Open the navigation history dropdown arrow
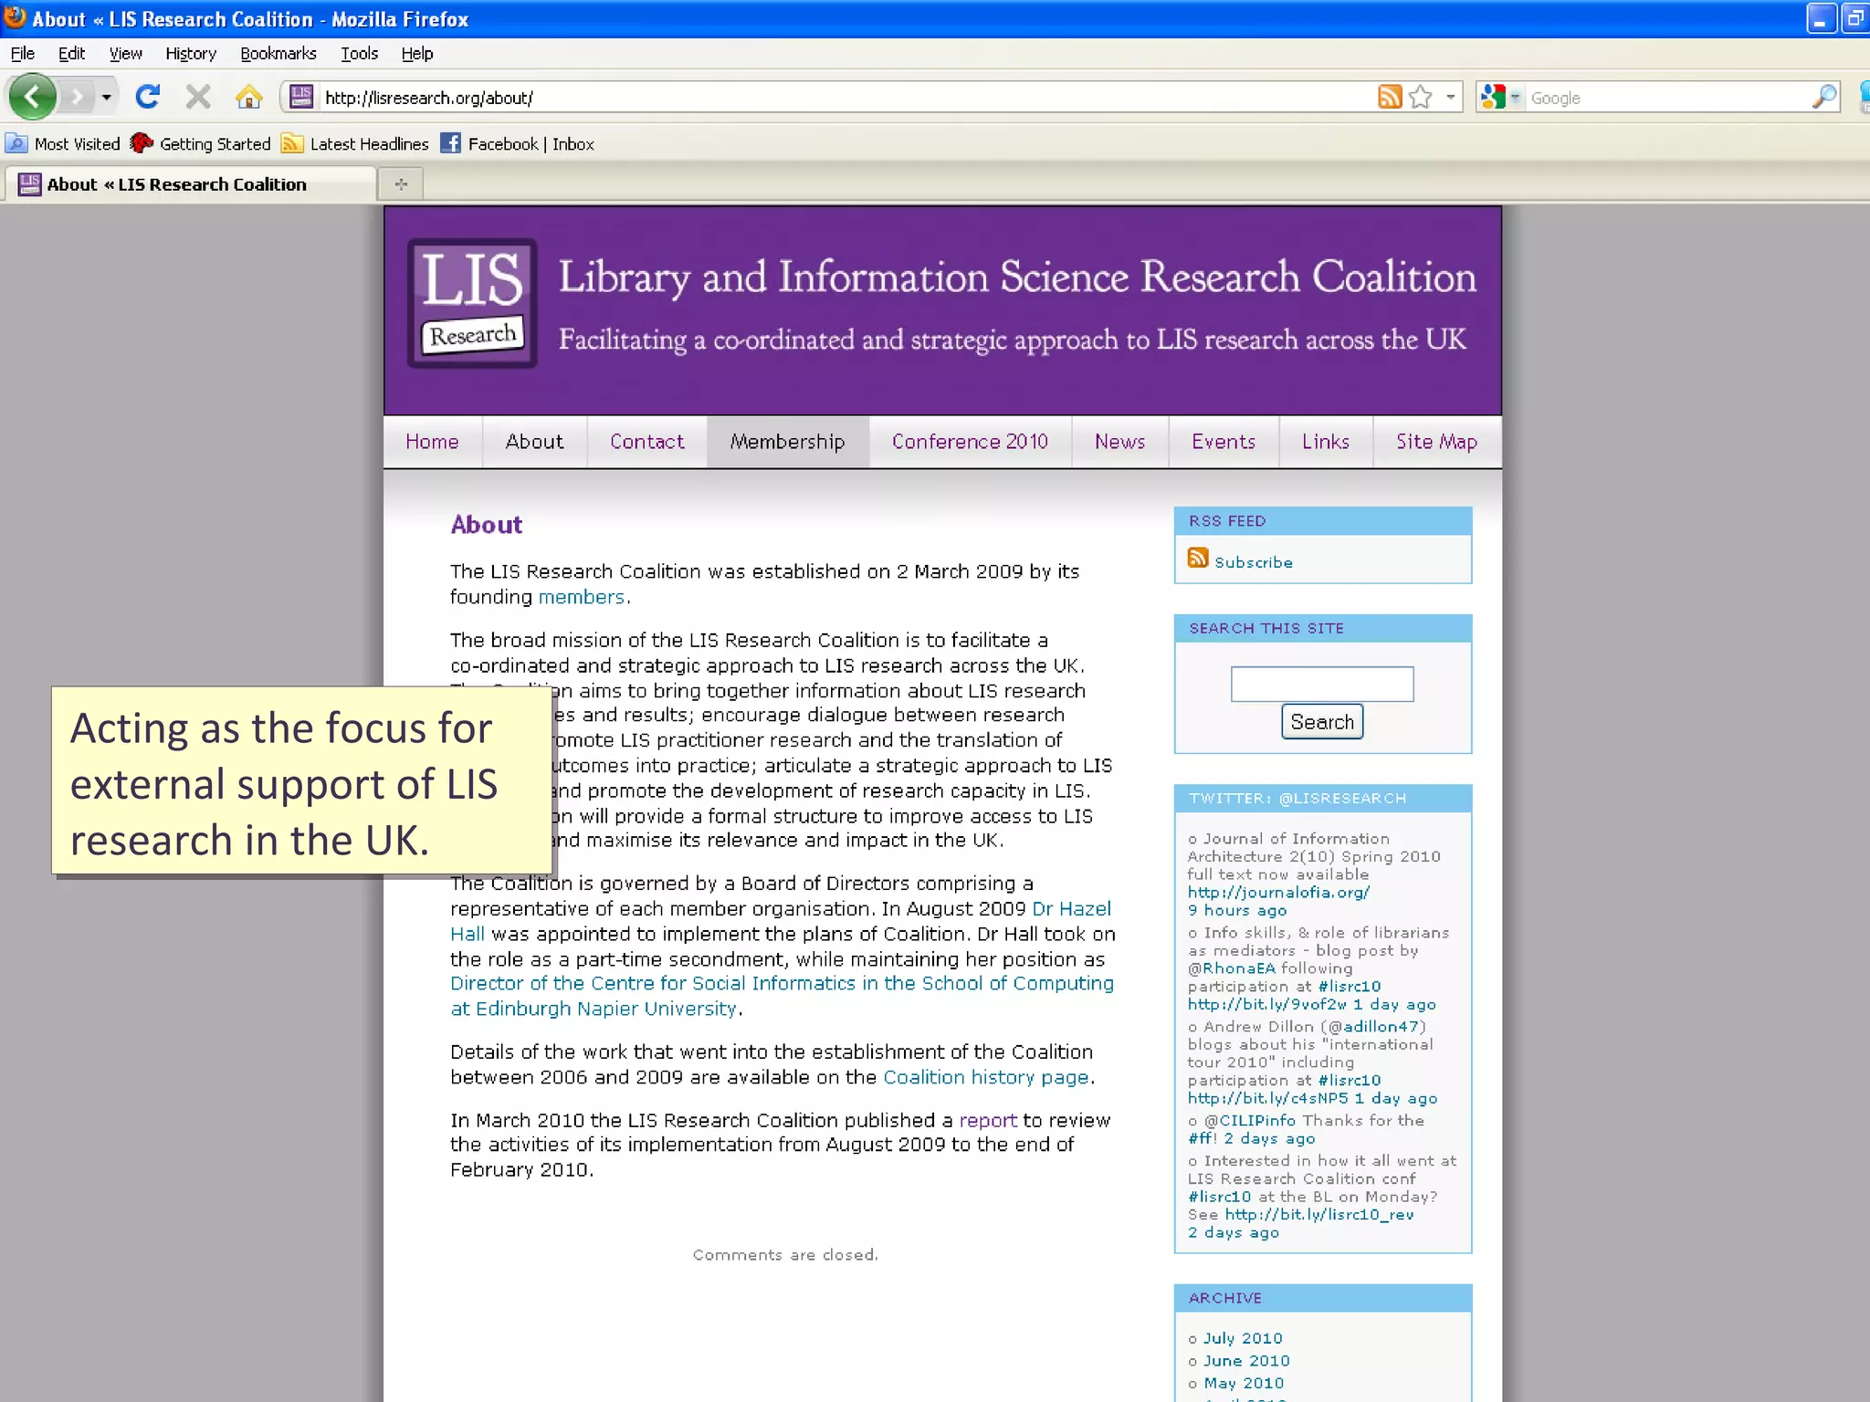 pos(107,97)
